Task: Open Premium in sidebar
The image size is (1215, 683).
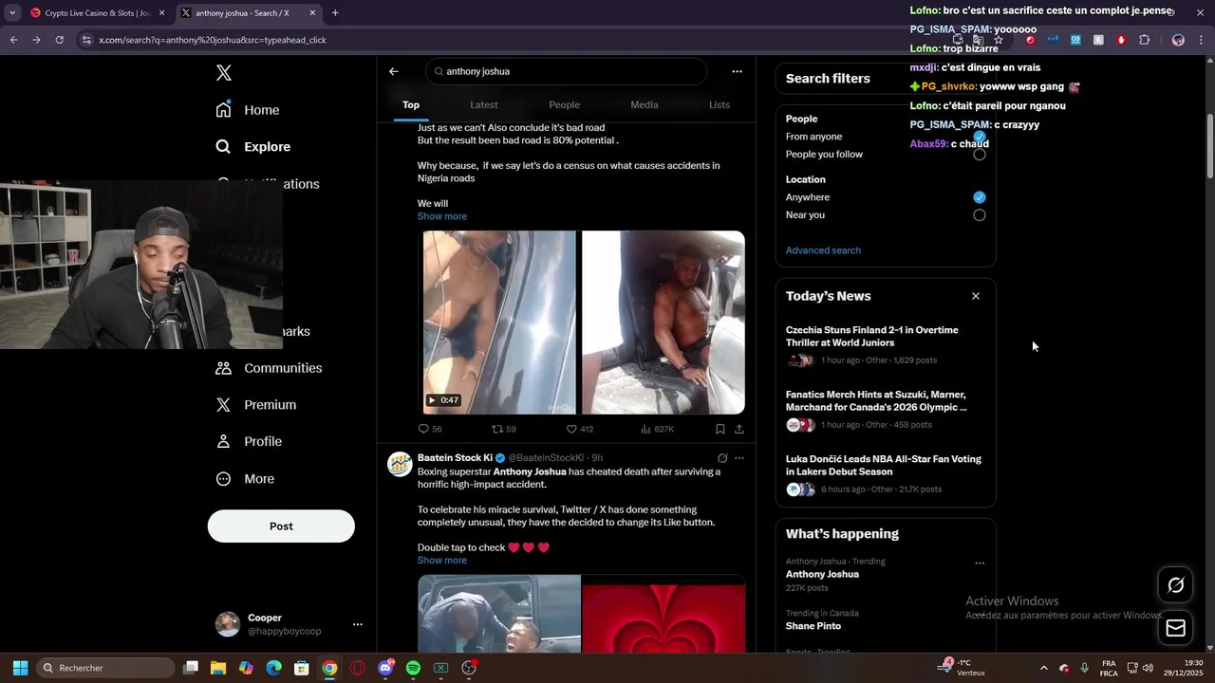Action: point(256,405)
